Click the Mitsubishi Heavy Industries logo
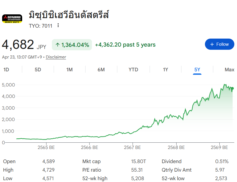The image size is (237, 182). pyautogui.click(x=12, y=19)
